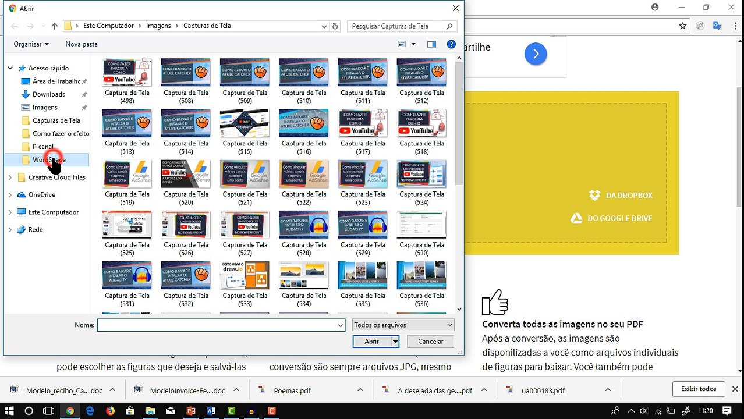Open PowerPoint from taskbar
744x419 pixels.
click(190, 411)
